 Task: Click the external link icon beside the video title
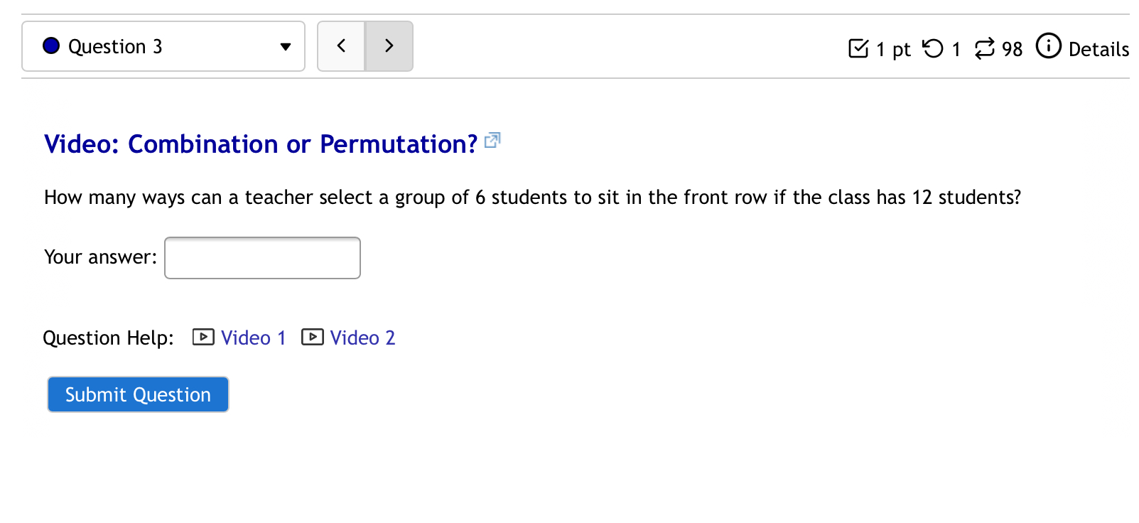click(492, 140)
